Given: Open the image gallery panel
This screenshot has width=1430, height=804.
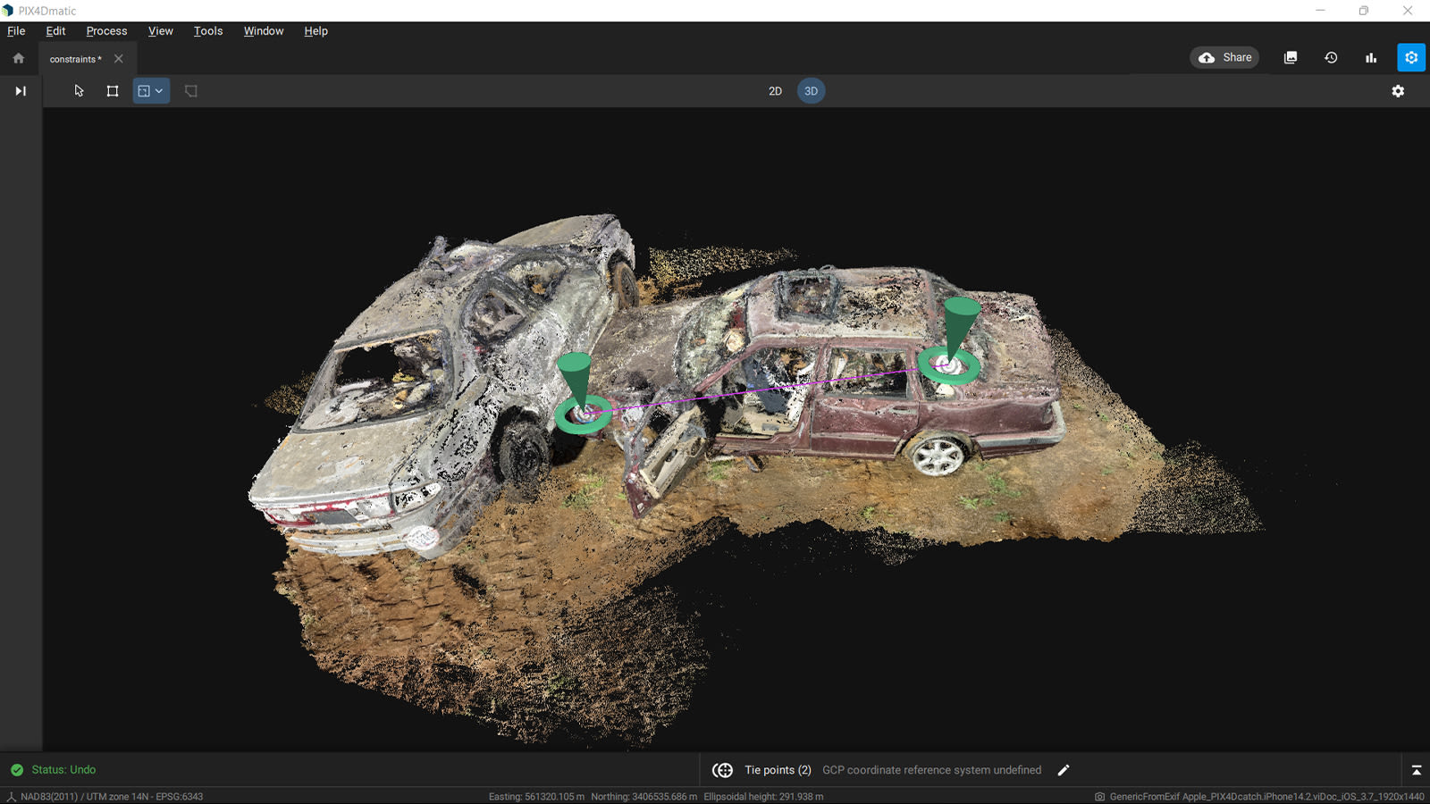Looking at the screenshot, I should 1291,57.
